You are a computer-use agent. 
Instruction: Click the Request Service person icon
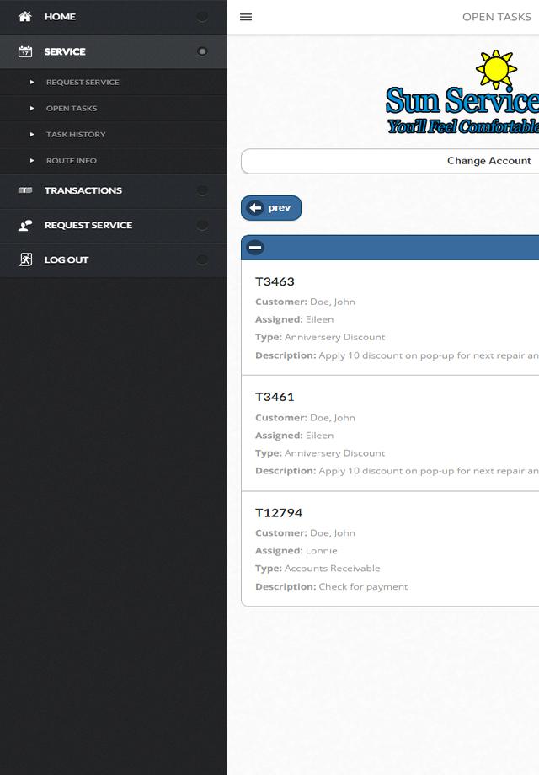click(25, 226)
